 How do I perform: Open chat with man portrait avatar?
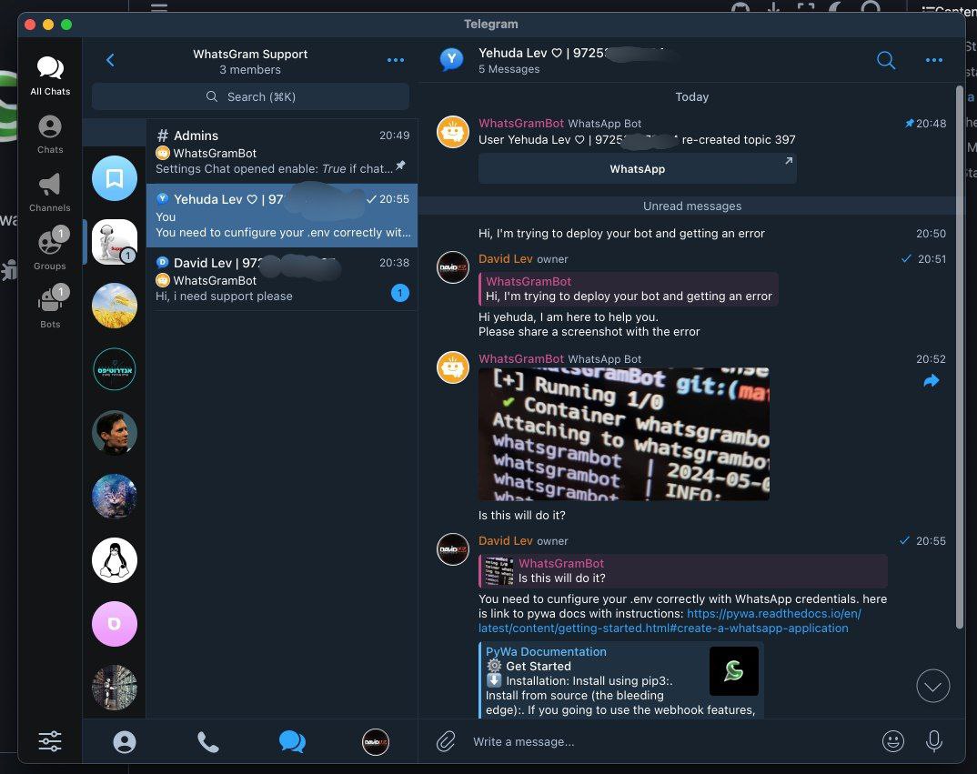pyautogui.click(x=115, y=433)
